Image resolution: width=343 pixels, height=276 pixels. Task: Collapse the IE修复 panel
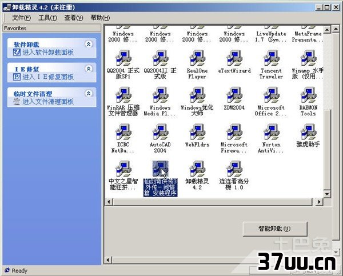89,69
